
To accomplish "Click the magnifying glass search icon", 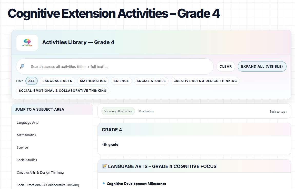I will point(22,66).
